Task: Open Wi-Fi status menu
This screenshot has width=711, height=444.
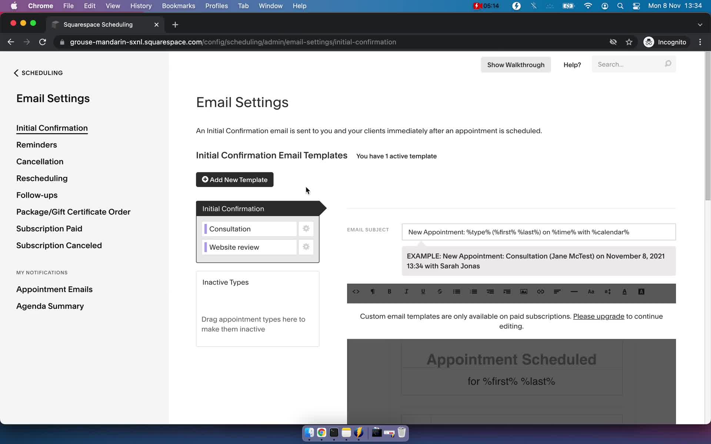Action: click(588, 6)
